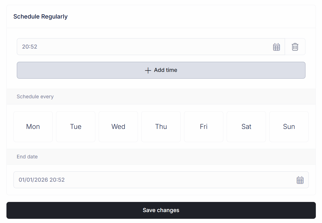Focus the time input showing 20:52
322x223 pixels.
click(x=140, y=47)
